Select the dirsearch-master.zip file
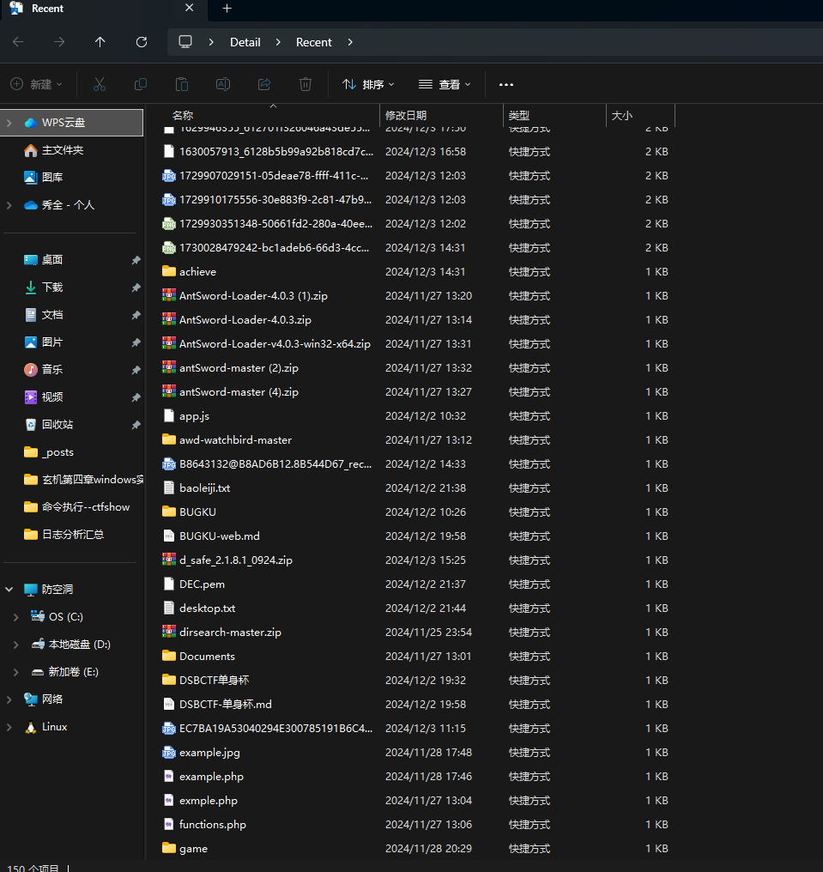 (230, 632)
